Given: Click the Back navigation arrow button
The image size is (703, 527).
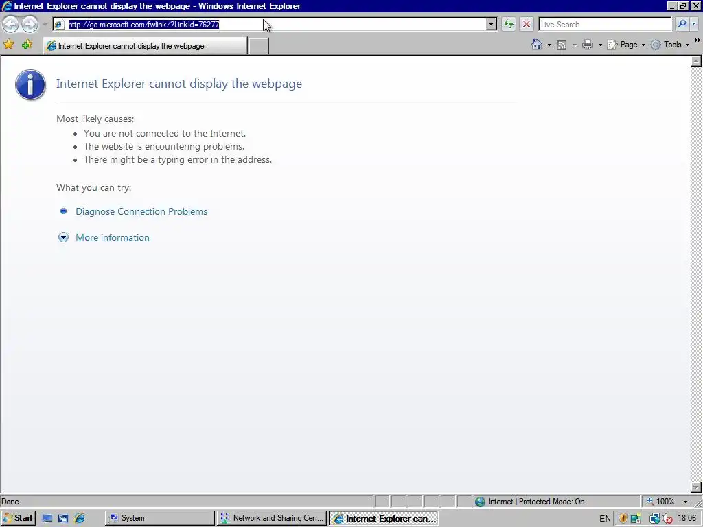Looking at the screenshot, I should click(11, 24).
